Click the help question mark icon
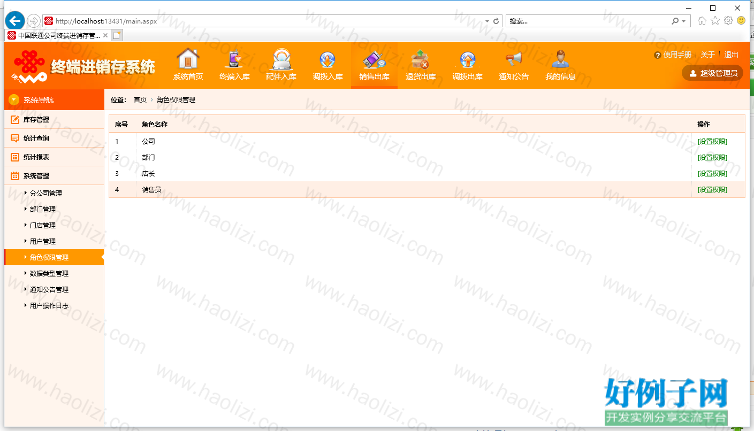This screenshot has width=754, height=431. pos(658,55)
